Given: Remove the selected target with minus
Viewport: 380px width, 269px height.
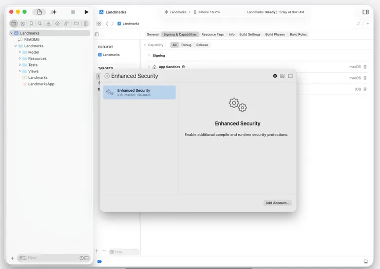Looking at the screenshot, I should click(x=104, y=251).
